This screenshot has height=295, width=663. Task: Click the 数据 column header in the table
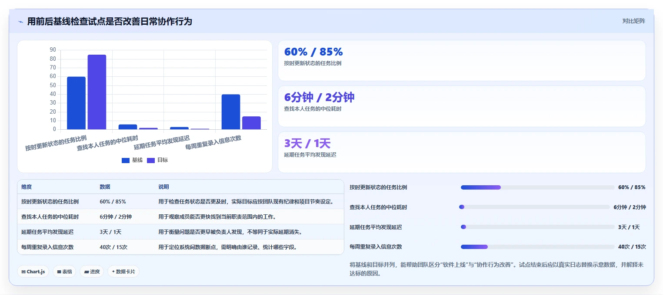tap(105, 187)
